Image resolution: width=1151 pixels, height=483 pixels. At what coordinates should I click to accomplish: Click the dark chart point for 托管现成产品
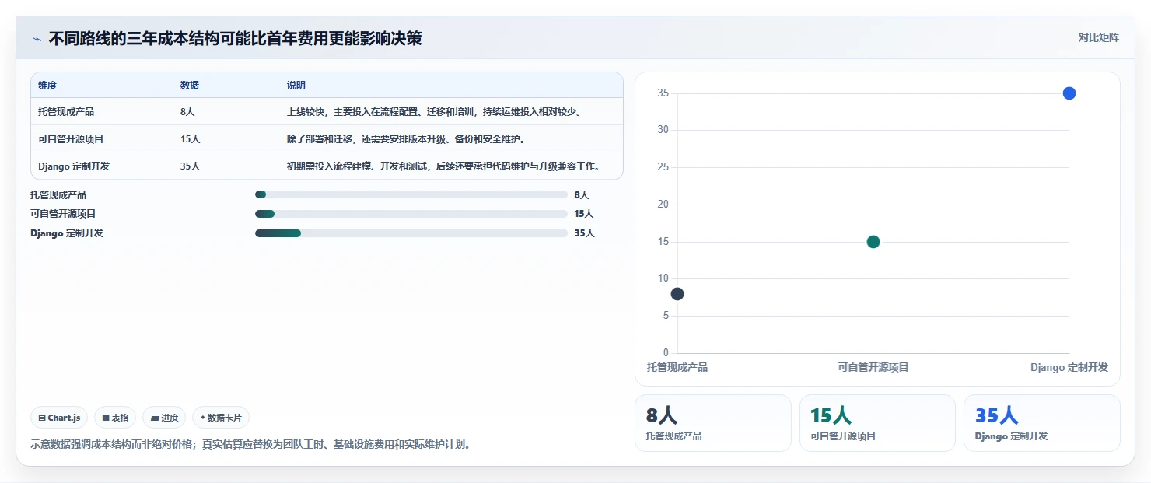(x=677, y=294)
